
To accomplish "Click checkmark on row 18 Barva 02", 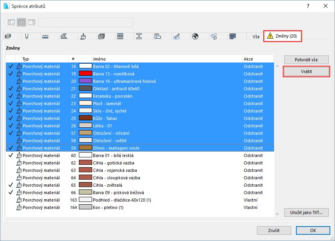I will click(x=11, y=66).
